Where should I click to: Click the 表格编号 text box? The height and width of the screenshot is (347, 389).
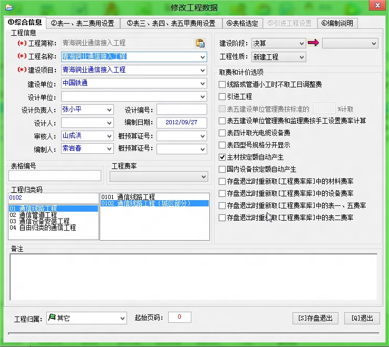click(x=55, y=176)
